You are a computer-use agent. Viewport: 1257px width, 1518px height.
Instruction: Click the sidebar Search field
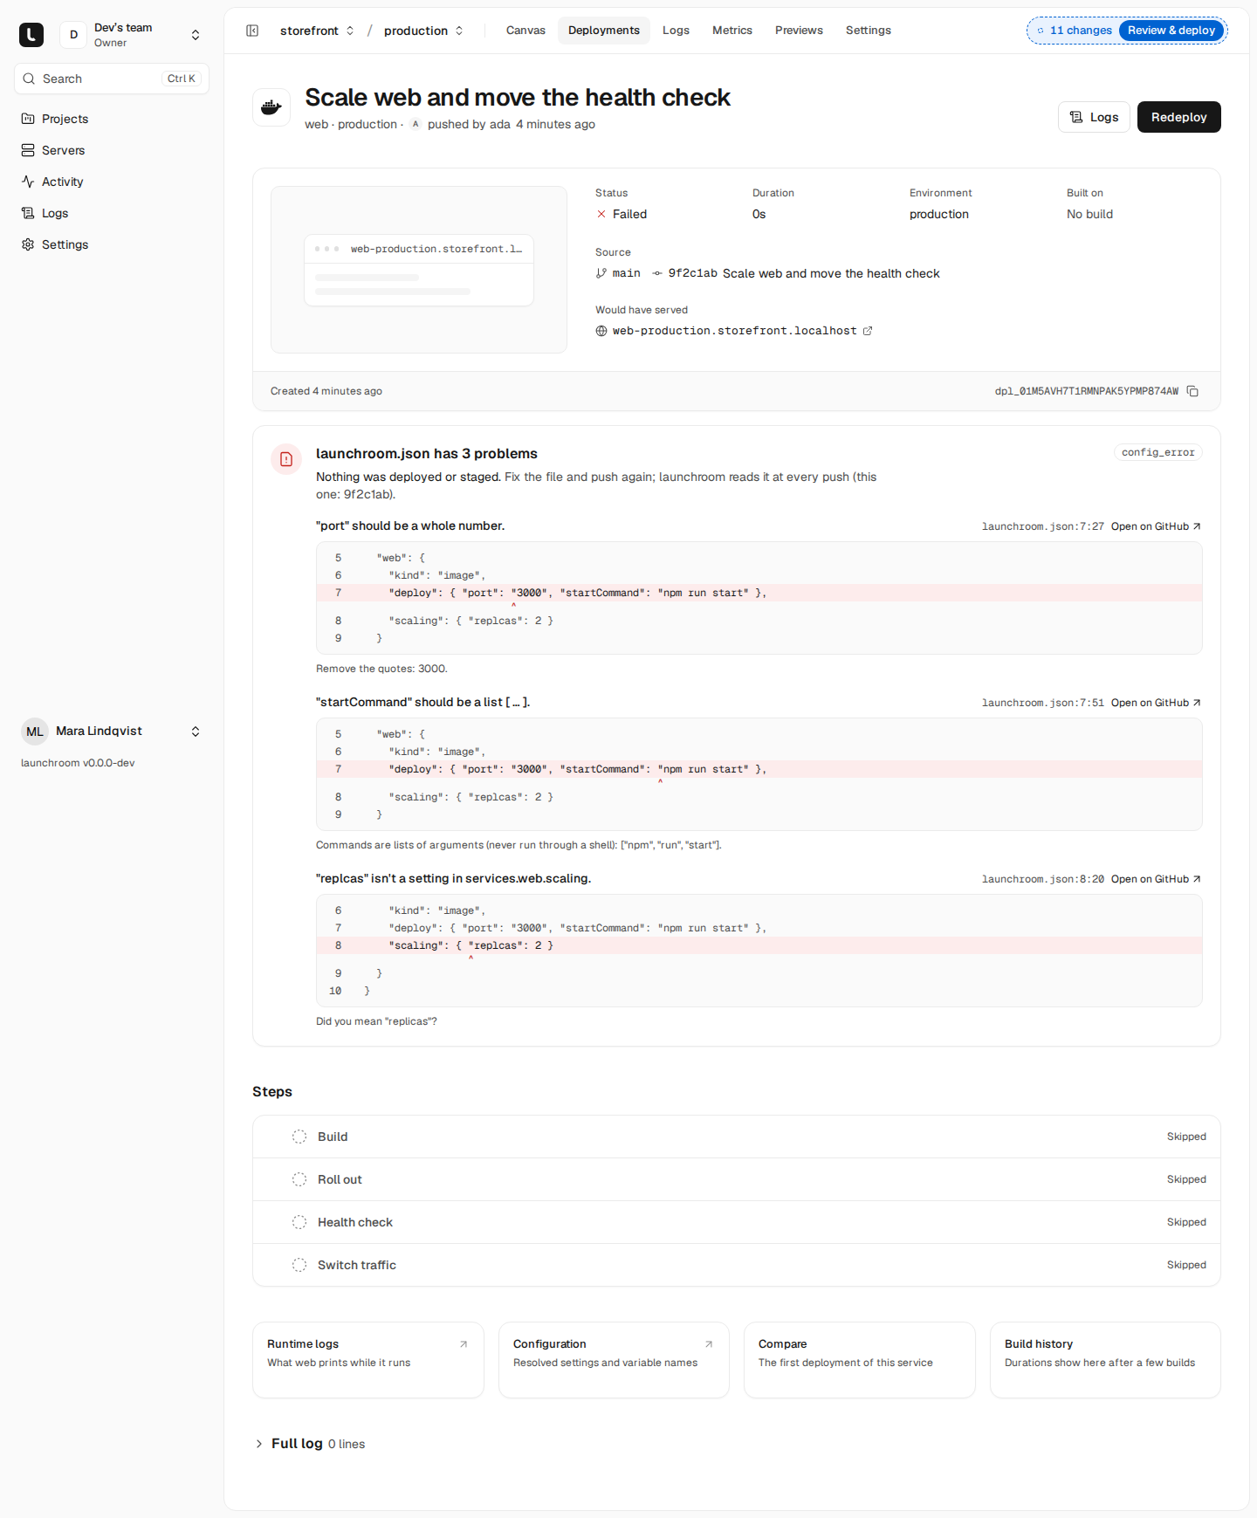click(112, 79)
